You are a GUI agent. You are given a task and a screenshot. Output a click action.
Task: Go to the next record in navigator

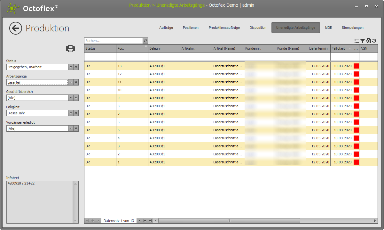(139, 221)
